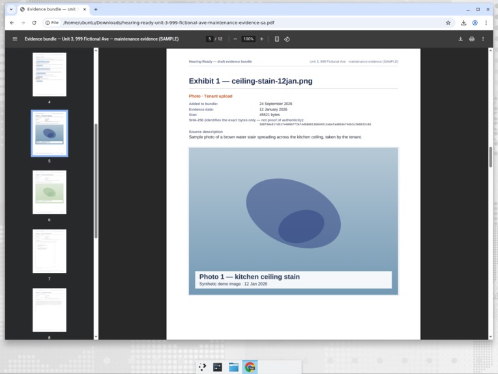Screen dimensions: 498x374
Task: Open Chrome downloads icon
Action: point(463,23)
